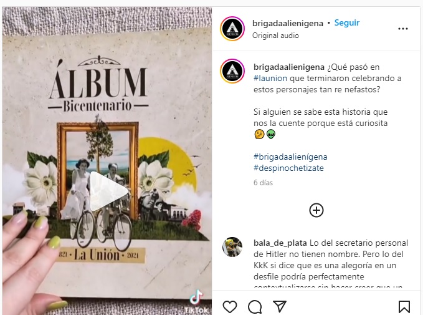Click the brigadaalienigena username in the header
Screen dimensions: 423x315
[x=288, y=24]
